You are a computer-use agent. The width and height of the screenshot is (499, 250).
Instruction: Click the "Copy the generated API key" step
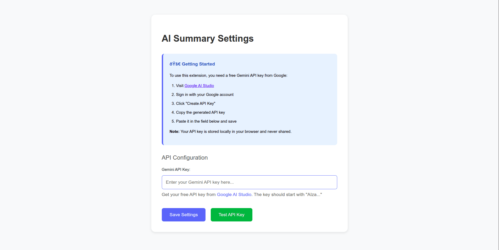point(200,112)
